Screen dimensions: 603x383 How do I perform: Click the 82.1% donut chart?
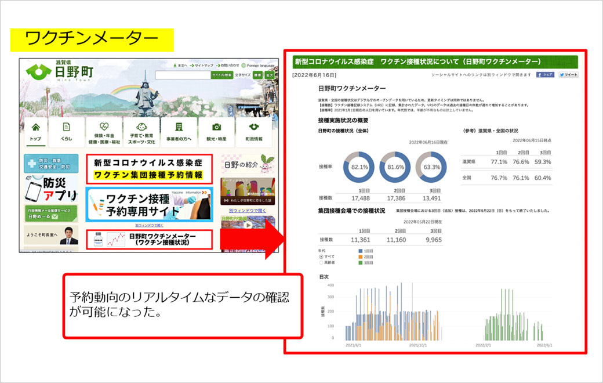click(359, 167)
